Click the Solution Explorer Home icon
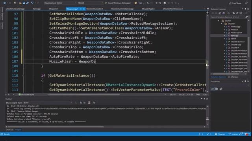This screenshot has width=252, height=141. coord(220,13)
